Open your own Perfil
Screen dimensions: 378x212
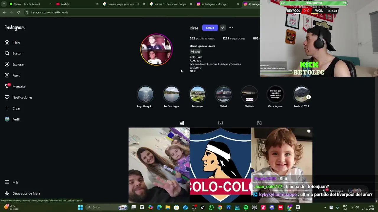12,119
